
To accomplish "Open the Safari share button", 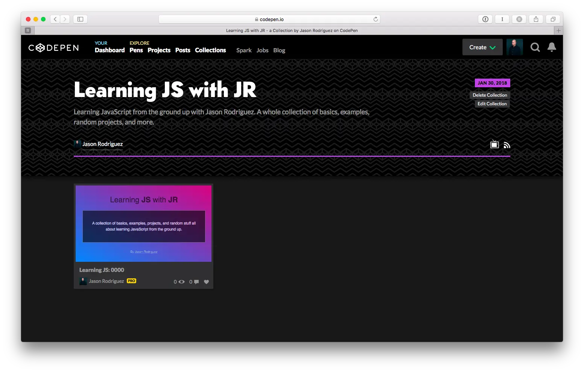I will tap(536, 19).
